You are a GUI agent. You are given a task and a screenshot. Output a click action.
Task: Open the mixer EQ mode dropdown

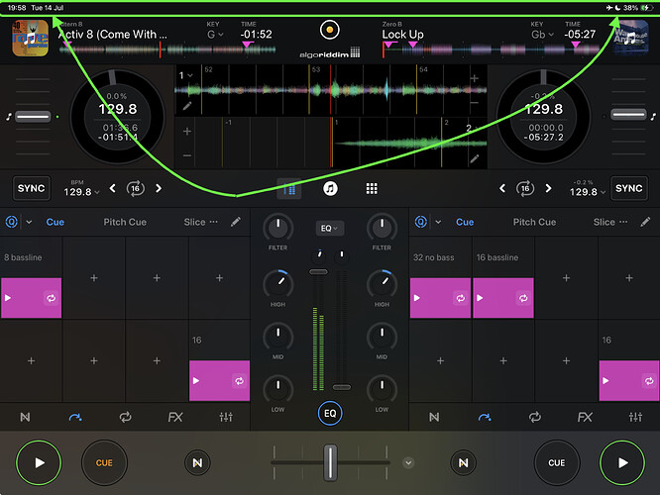330,228
